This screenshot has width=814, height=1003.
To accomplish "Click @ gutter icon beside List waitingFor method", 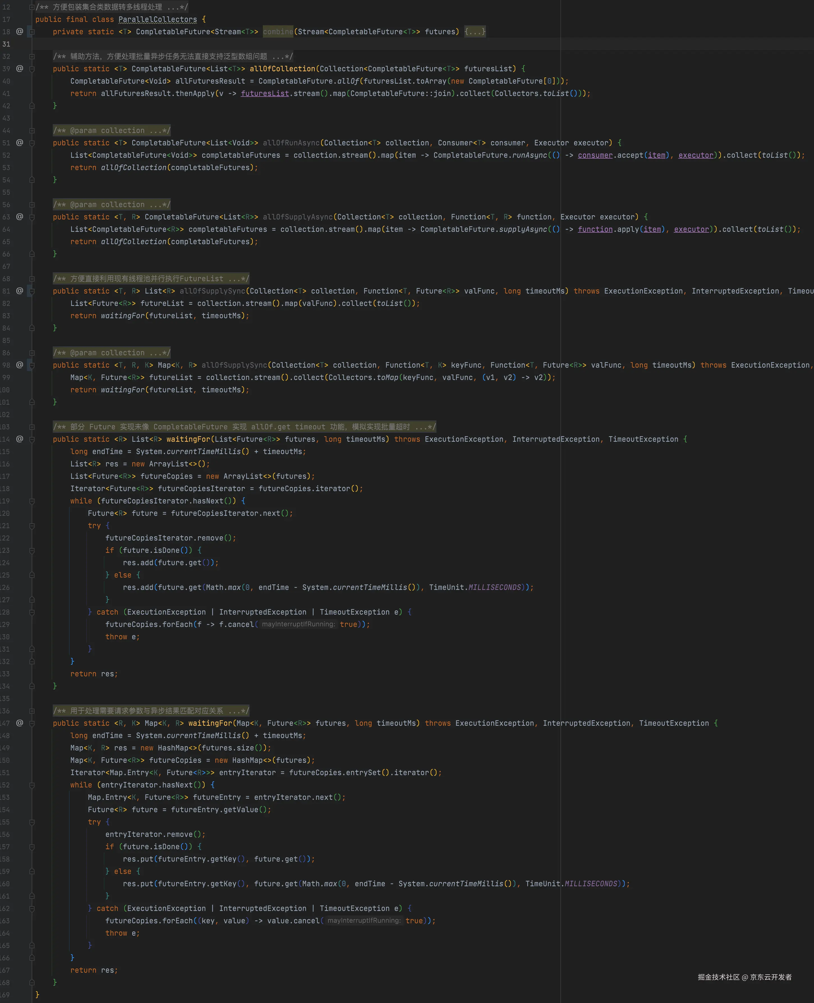I will [x=19, y=439].
